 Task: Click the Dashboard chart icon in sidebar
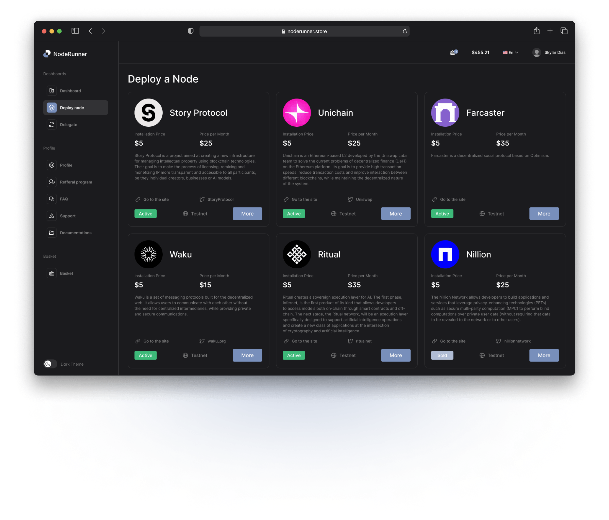(52, 91)
